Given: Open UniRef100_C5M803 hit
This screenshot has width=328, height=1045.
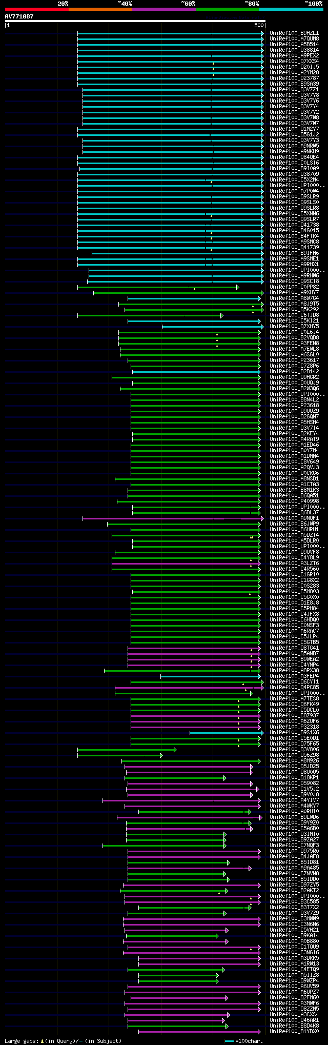Looking at the screenshot, I should [x=294, y=592].
